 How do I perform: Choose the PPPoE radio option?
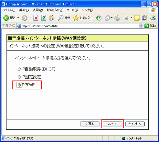coord(19,85)
